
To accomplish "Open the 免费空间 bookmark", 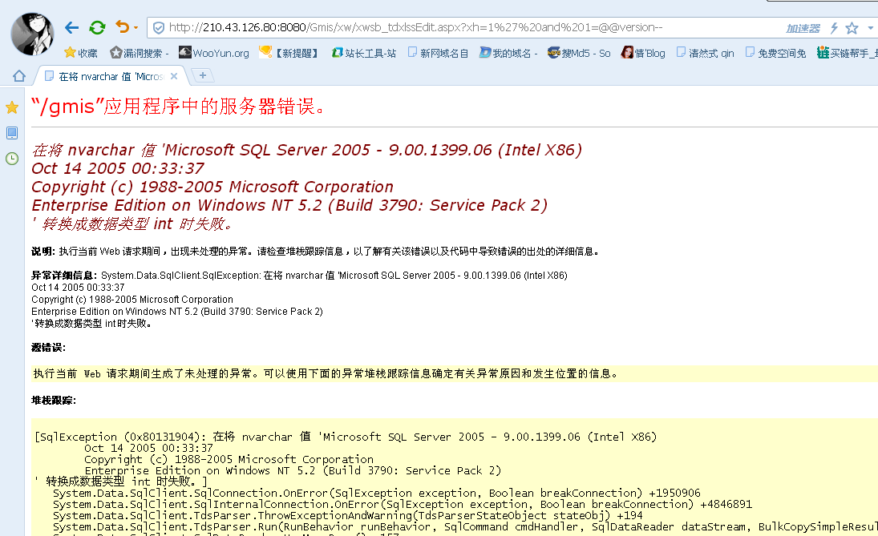I will [775, 53].
